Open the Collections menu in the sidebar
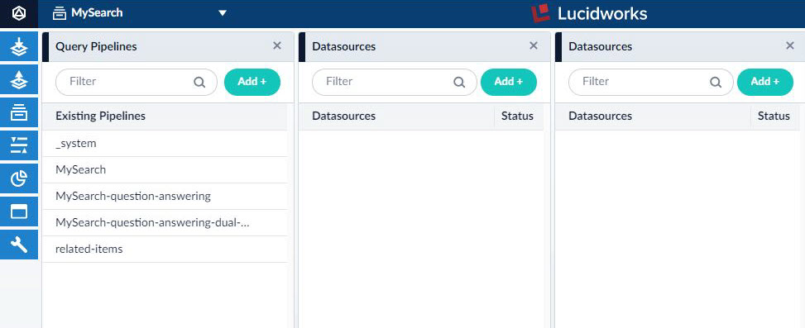Screen dimensions: 805x328 click(x=19, y=112)
